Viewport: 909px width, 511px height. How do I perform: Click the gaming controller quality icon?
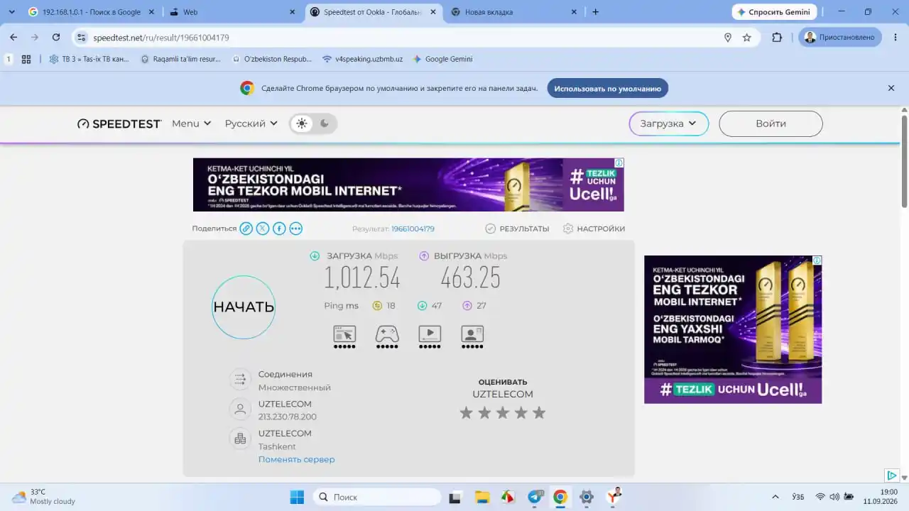pyautogui.click(x=387, y=337)
